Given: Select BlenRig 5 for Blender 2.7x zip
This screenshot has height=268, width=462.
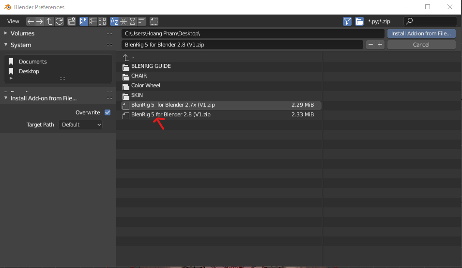Looking at the screenshot, I should point(221,105).
